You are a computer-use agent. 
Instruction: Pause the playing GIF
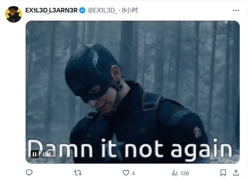35,155
